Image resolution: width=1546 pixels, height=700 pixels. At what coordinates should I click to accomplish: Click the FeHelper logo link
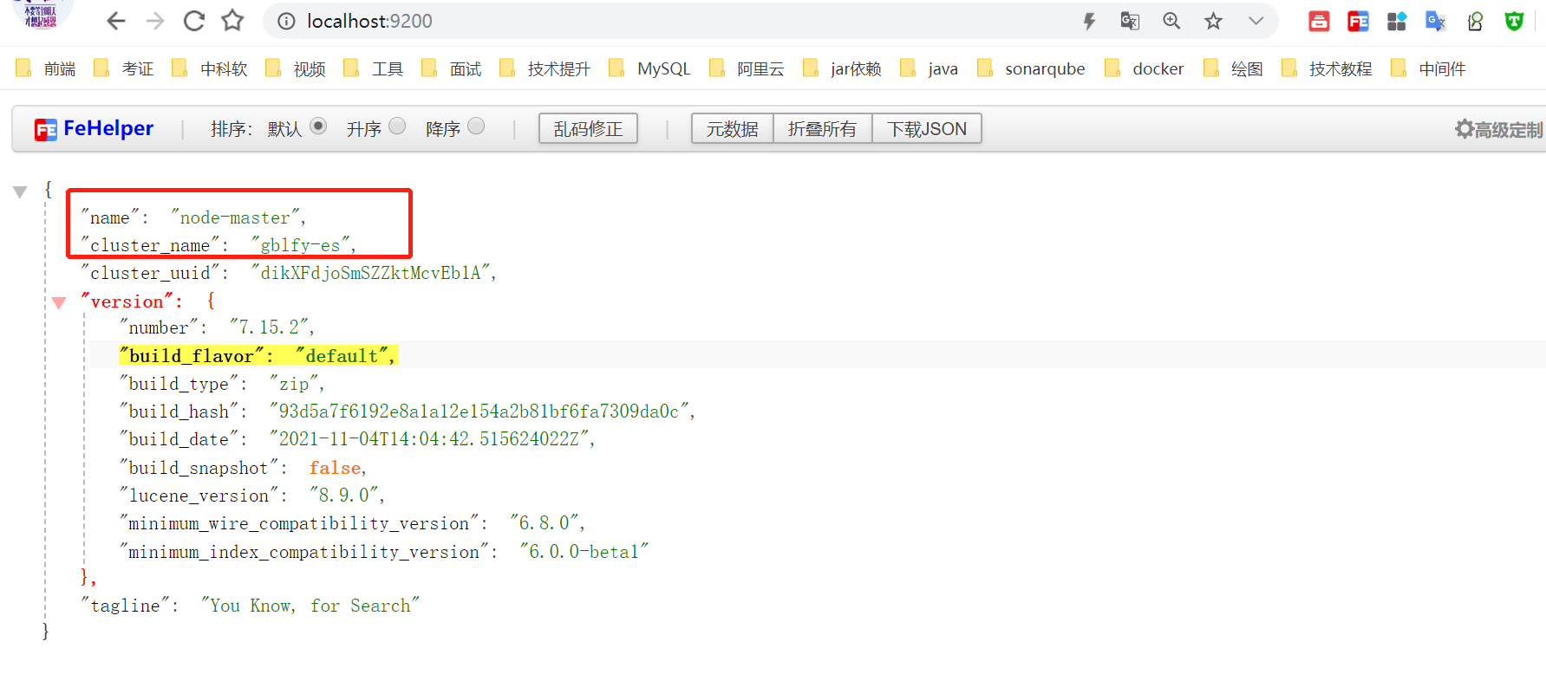94,128
